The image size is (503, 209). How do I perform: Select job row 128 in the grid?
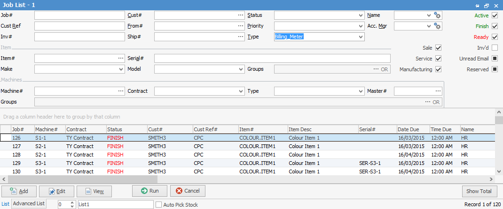17,155
